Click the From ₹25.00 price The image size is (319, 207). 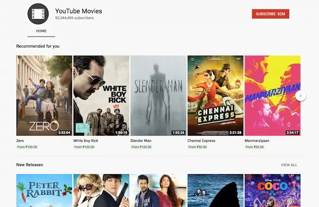(255, 147)
